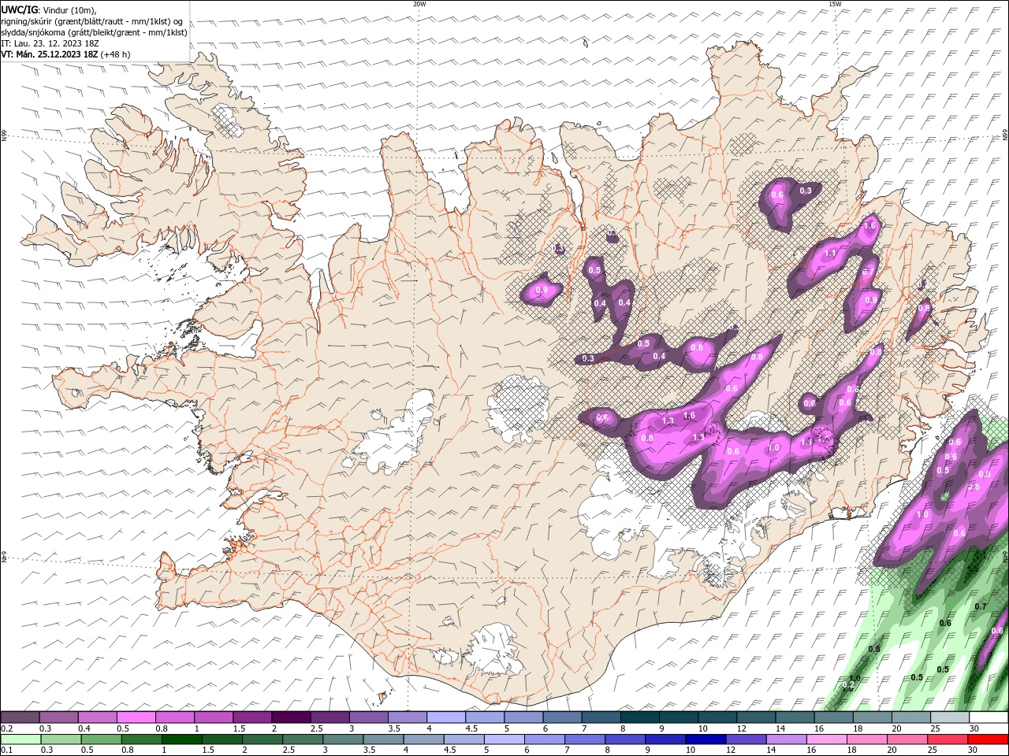Viewport: 1009px width, 756px height.
Task: Pick the light pink 16 swatch in rain legend
Action: [827, 739]
